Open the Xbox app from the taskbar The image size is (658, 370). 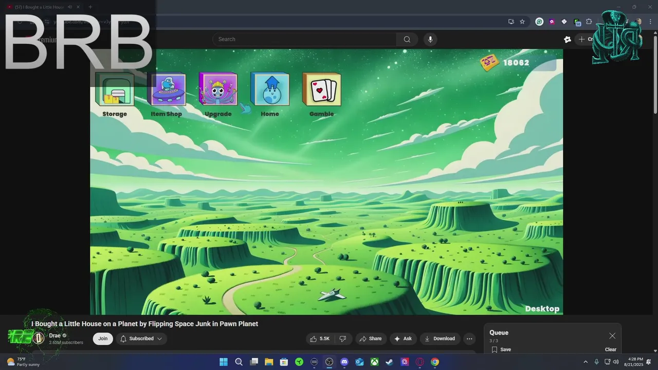click(x=375, y=362)
